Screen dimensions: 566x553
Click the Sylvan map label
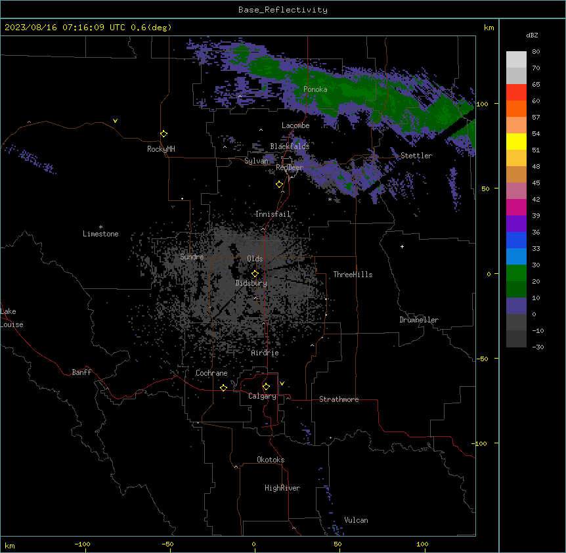click(x=256, y=161)
